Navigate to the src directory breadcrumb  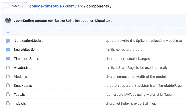click(x=80, y=6)
